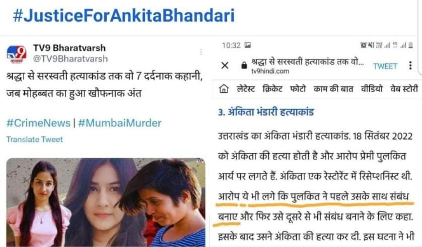The width and height of the screenshot is (422, 247).
Task: Click the #CrimeNews hashtag
Action: coord(38,123)
